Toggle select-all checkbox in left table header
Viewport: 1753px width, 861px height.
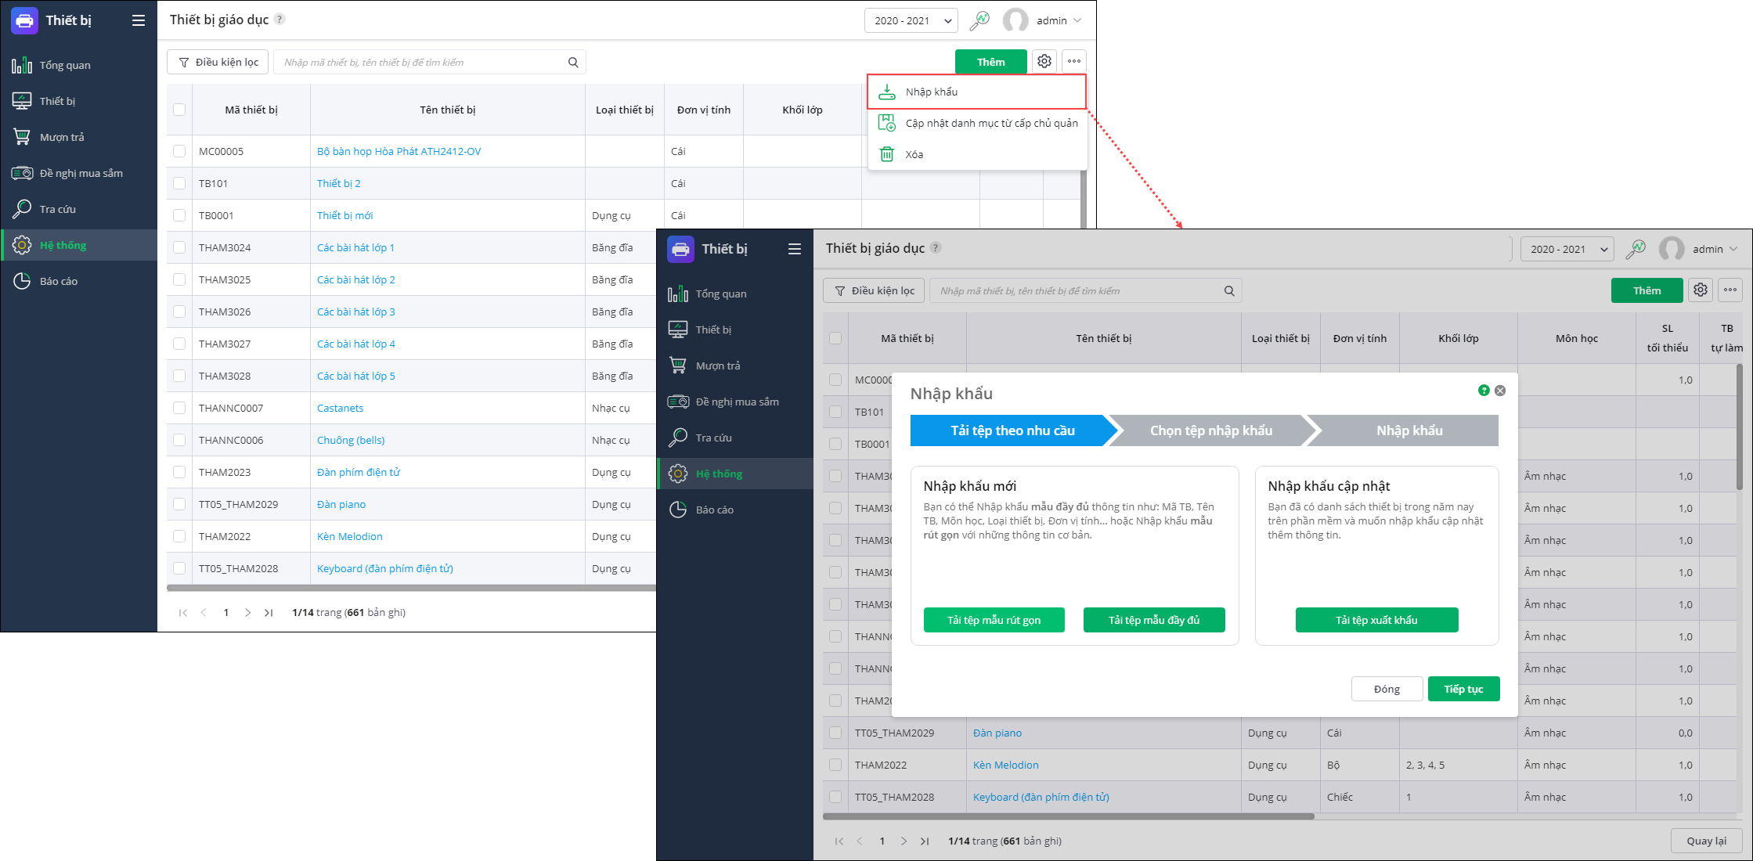point(179,110)
